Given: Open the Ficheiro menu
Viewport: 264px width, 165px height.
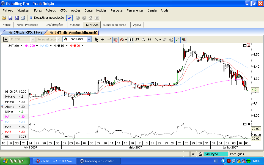Looking at the screenshot, I should click(8, 10).
